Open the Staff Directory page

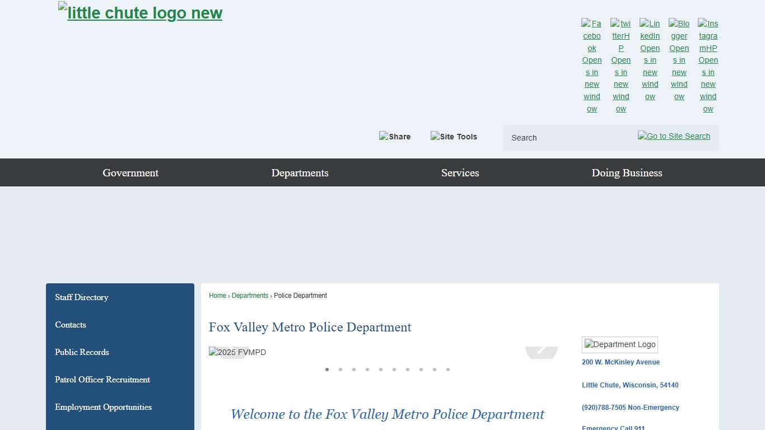(x=82, y=297)
